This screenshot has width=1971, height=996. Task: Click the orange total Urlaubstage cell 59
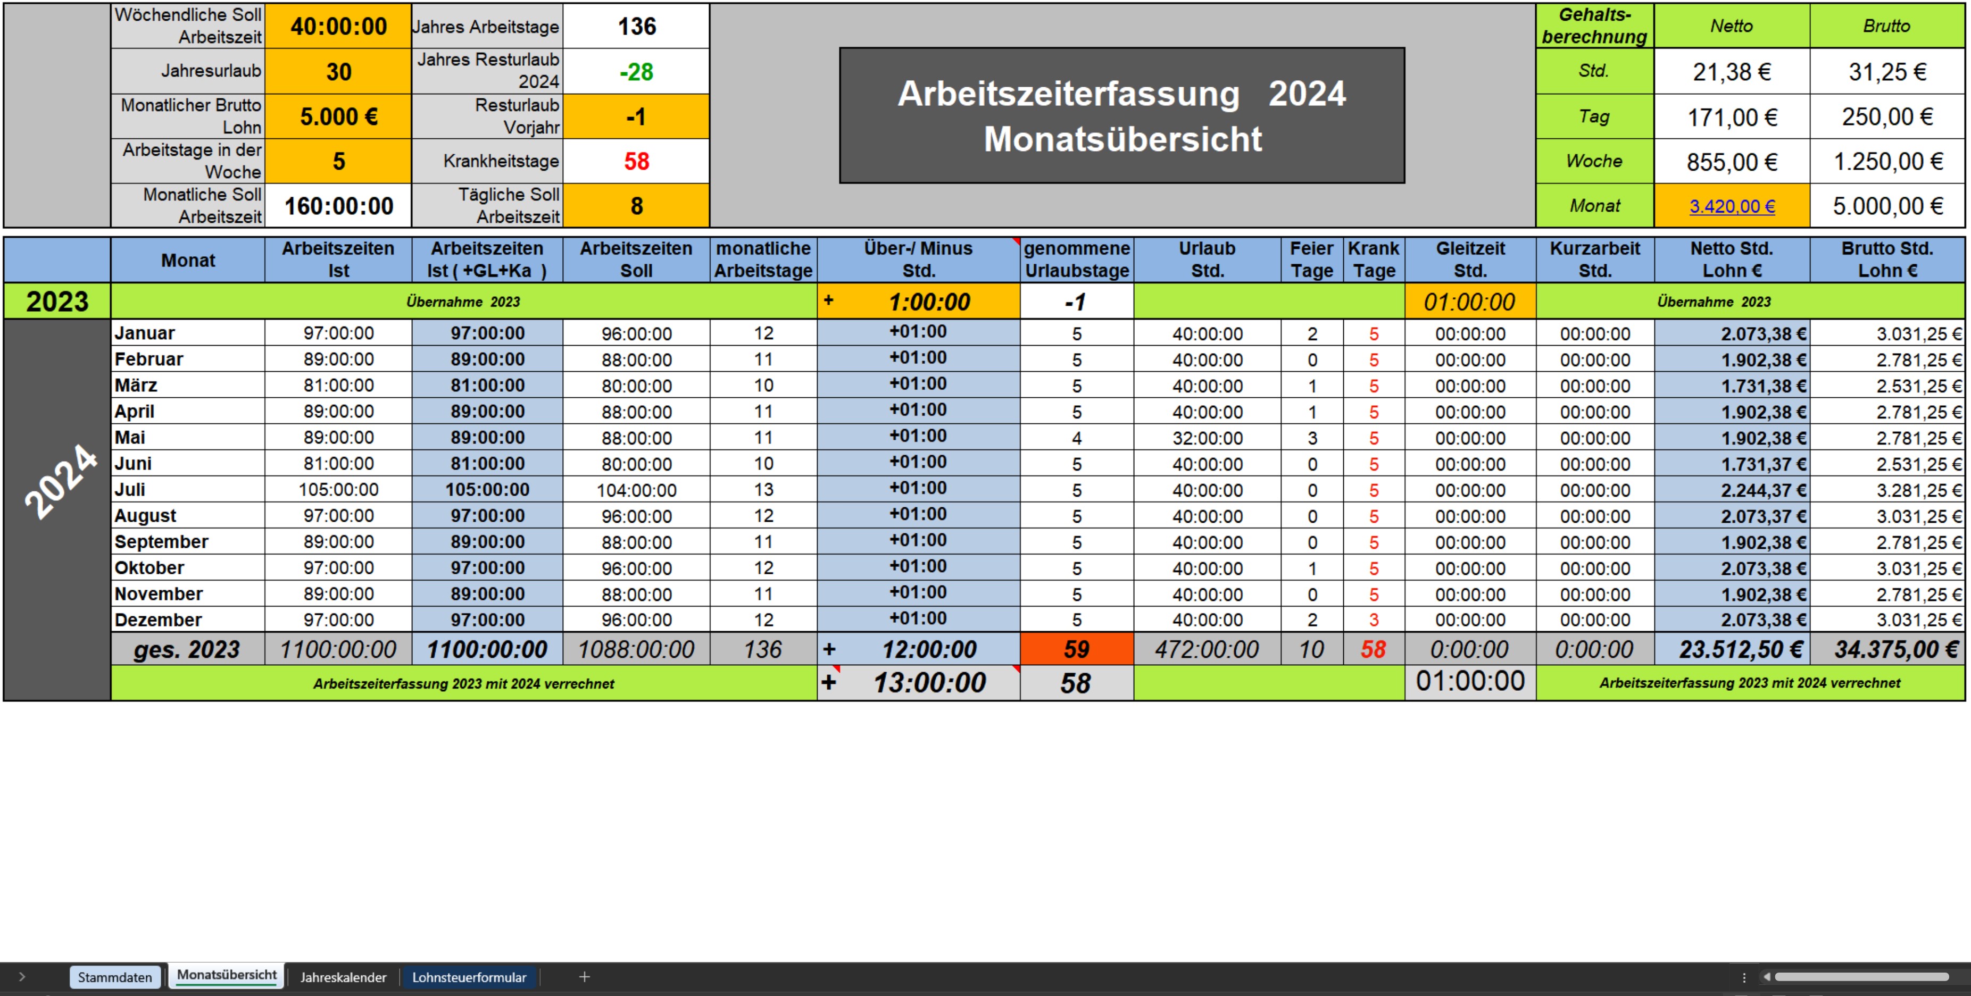[1076, 649]
